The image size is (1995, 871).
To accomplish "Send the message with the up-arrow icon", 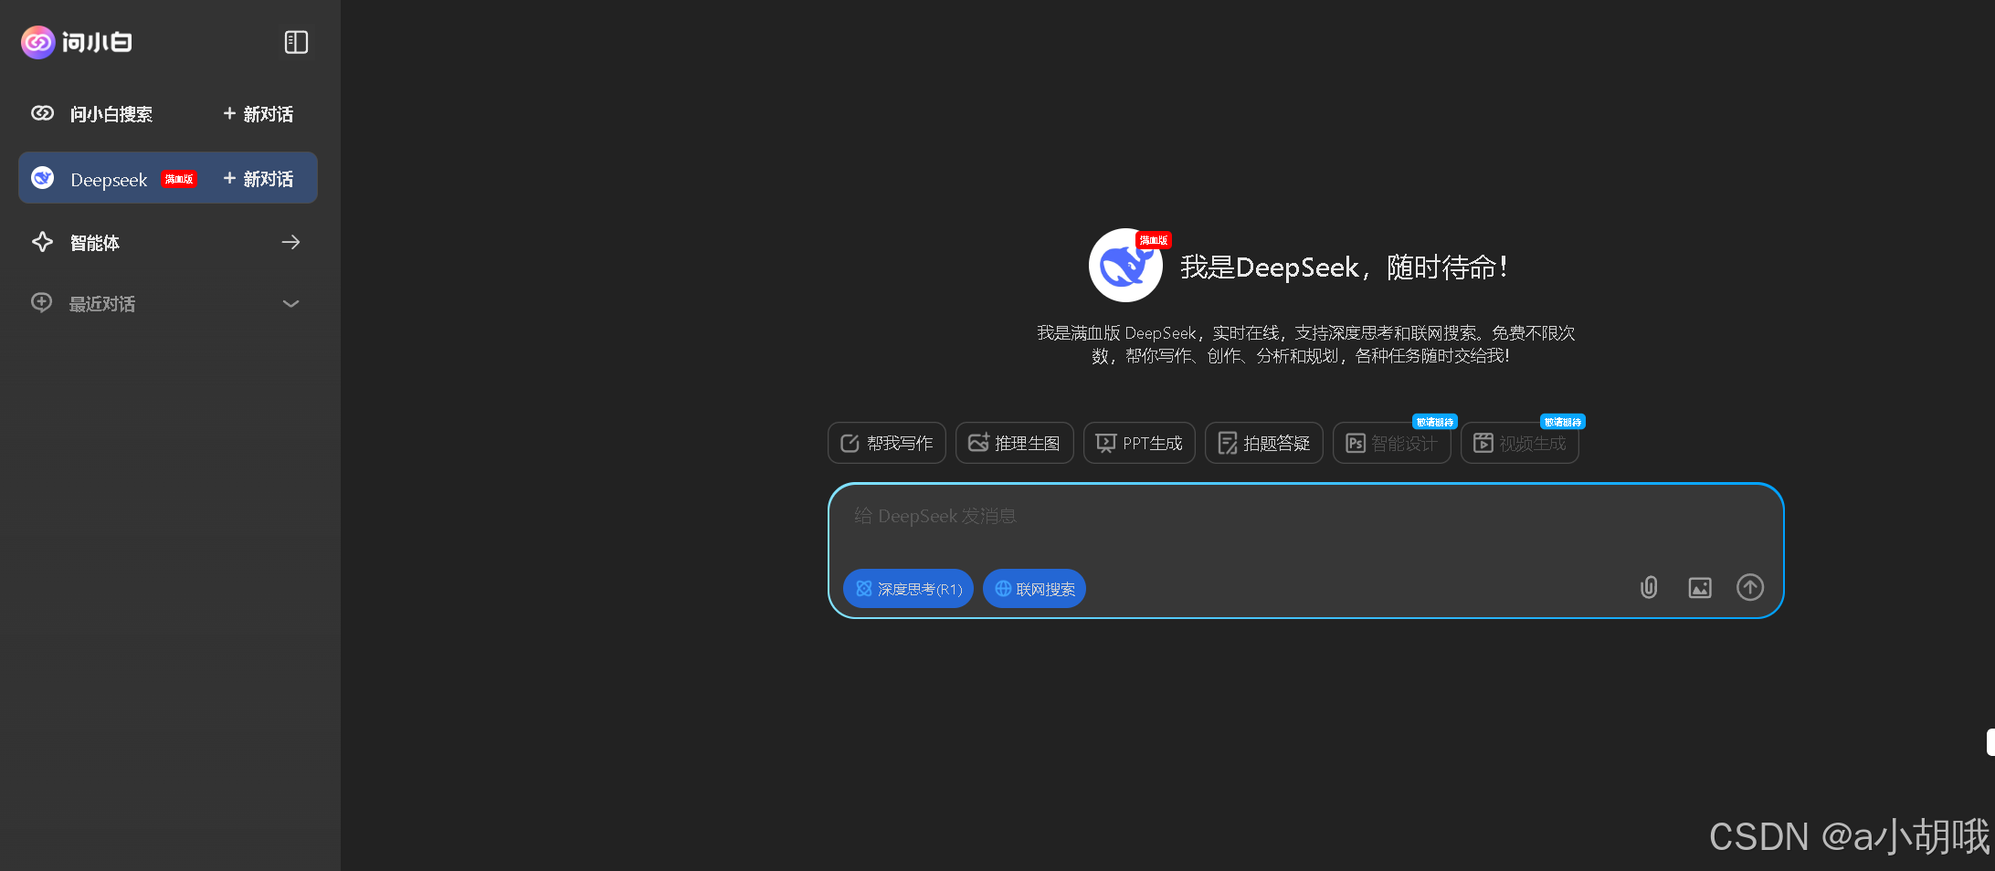I will tap(1750, 587).
